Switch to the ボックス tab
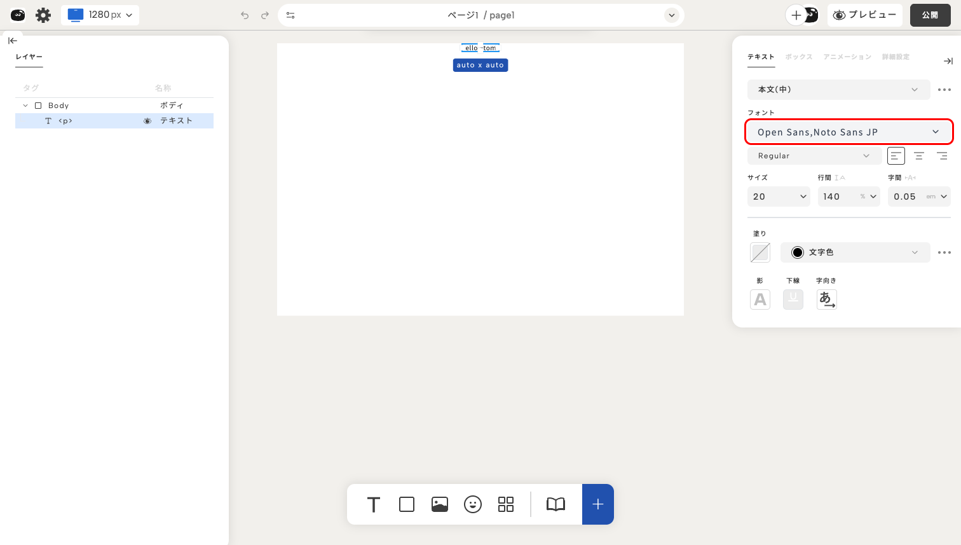 pos(799,57)
